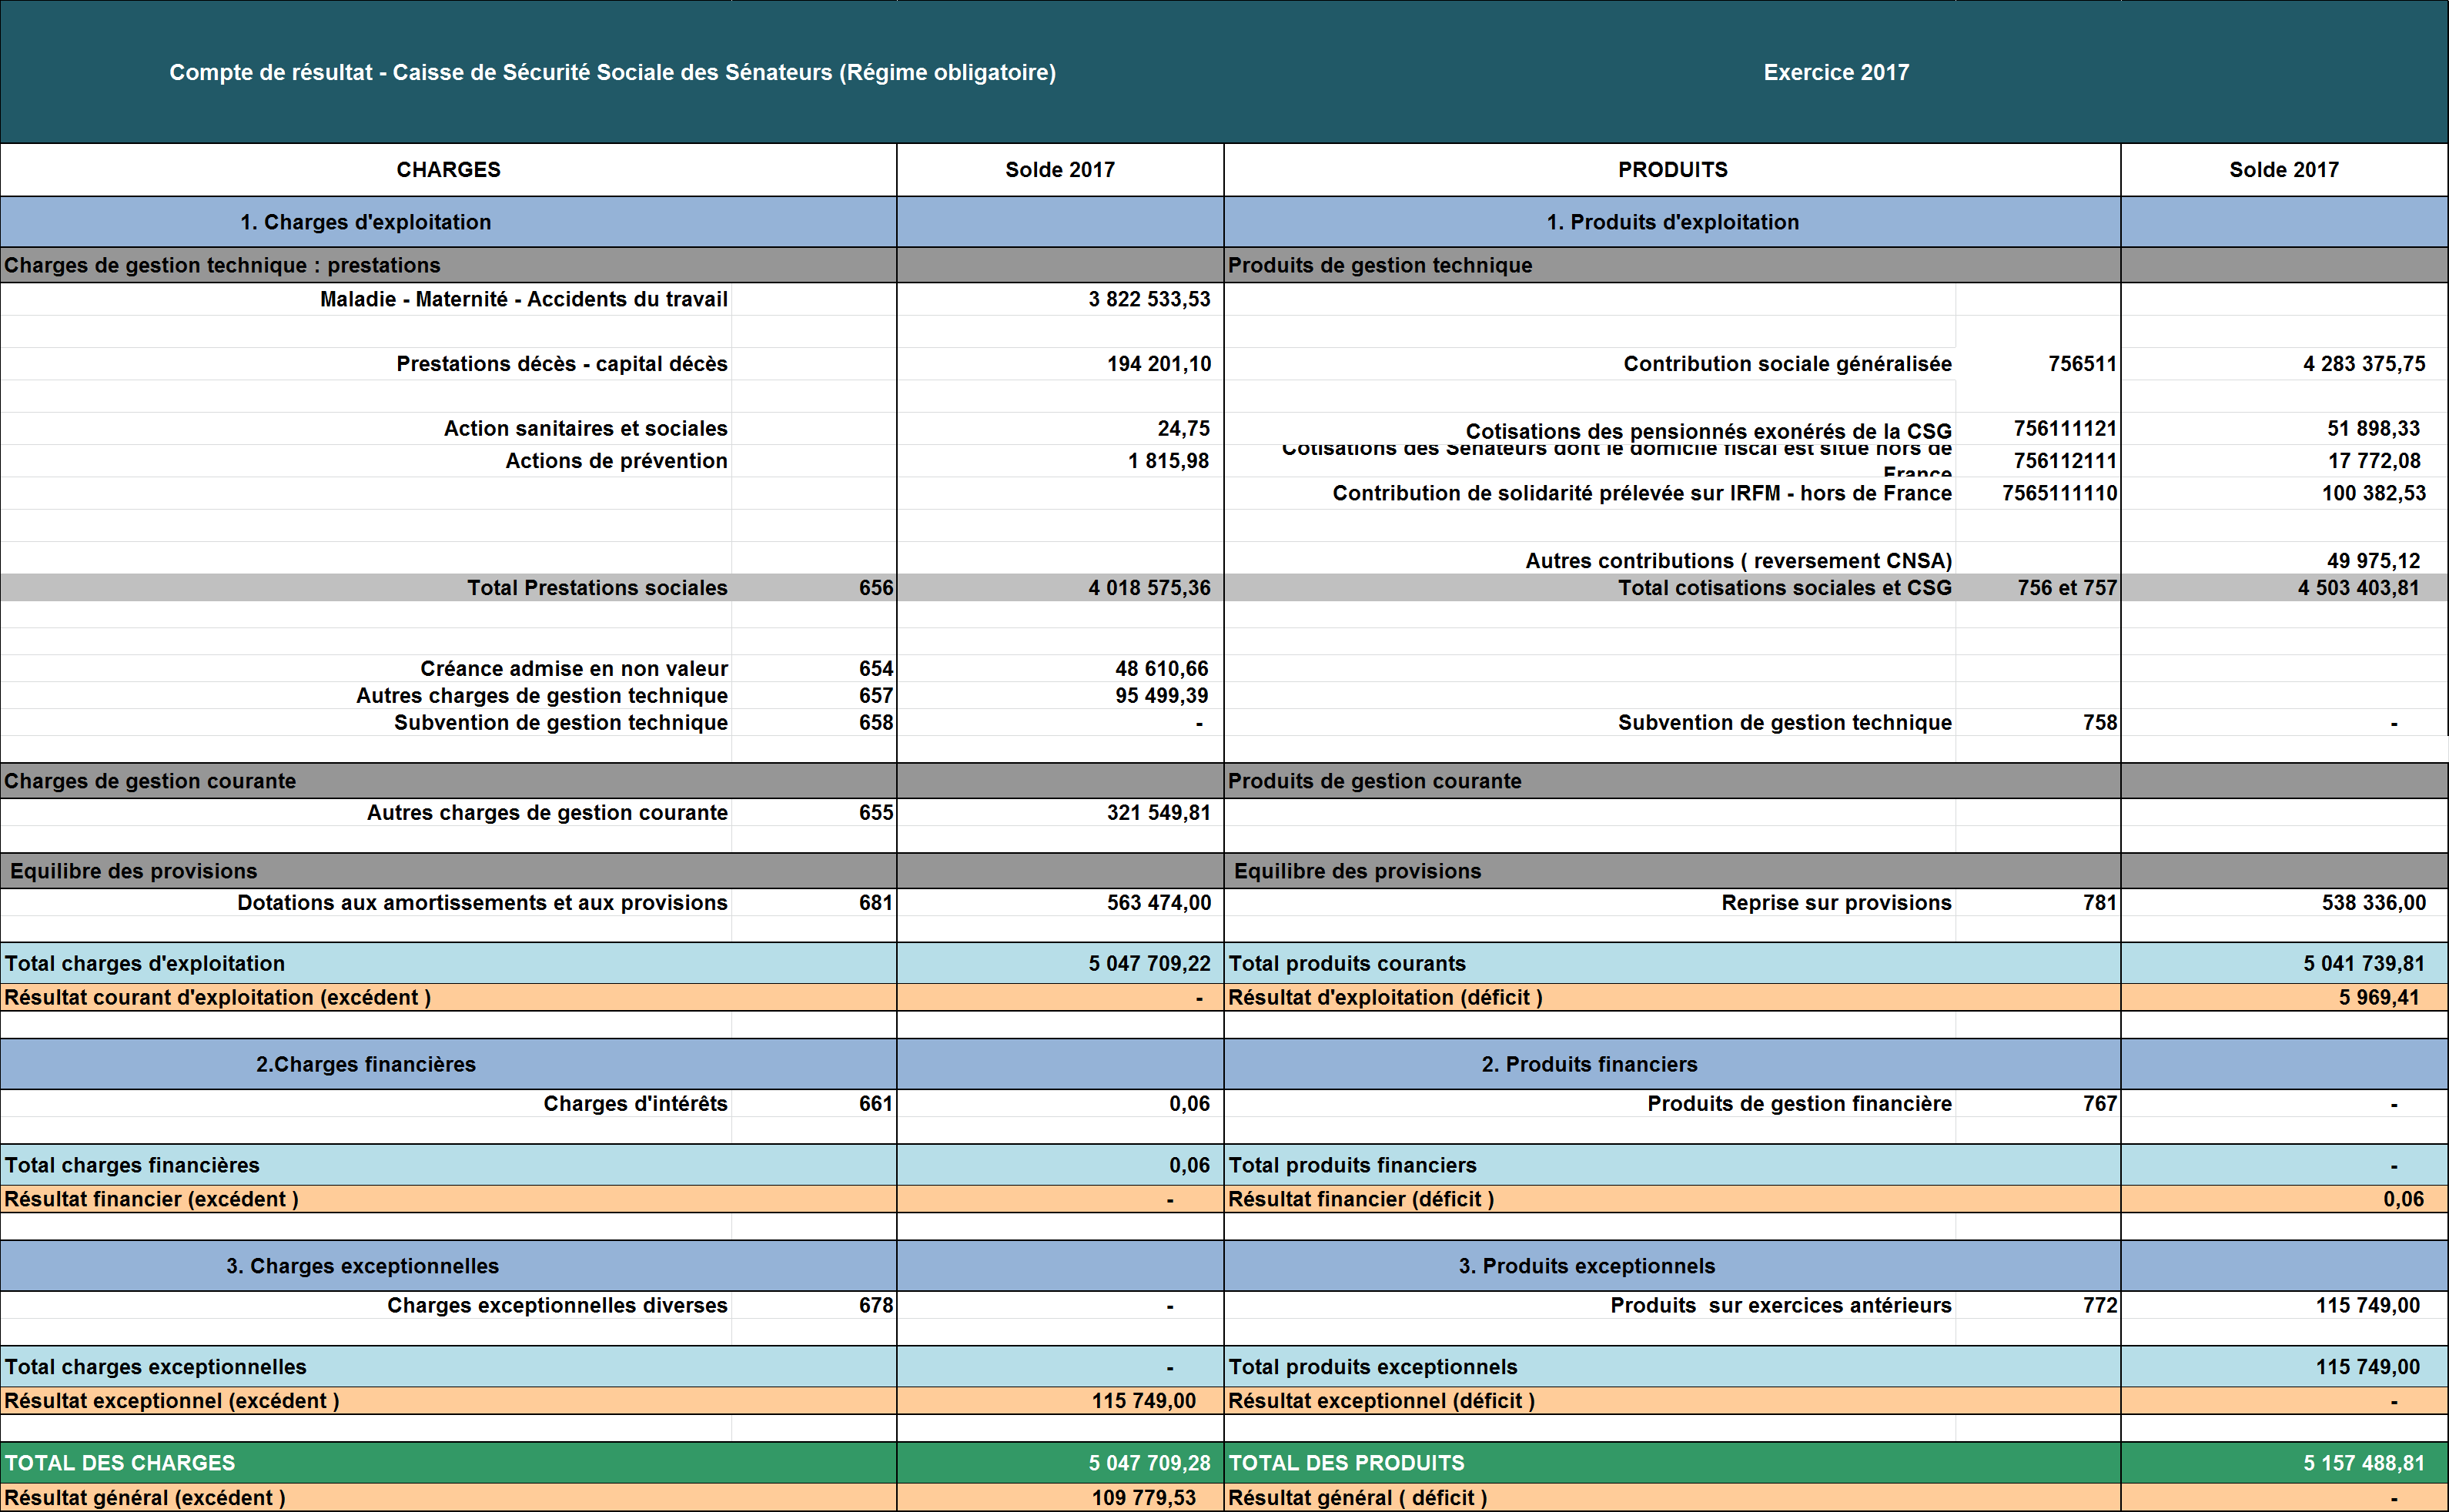
Task: Click the Reprise sur provisions amount 538 336,00
Action: pos(2372,903)
